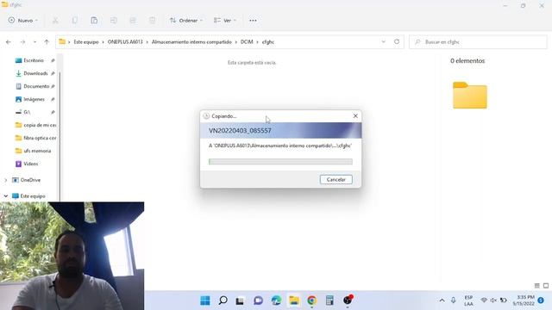The image size is (552, 310).
Task: Click the Downloads pin icon
Action: tap(53, 73)
